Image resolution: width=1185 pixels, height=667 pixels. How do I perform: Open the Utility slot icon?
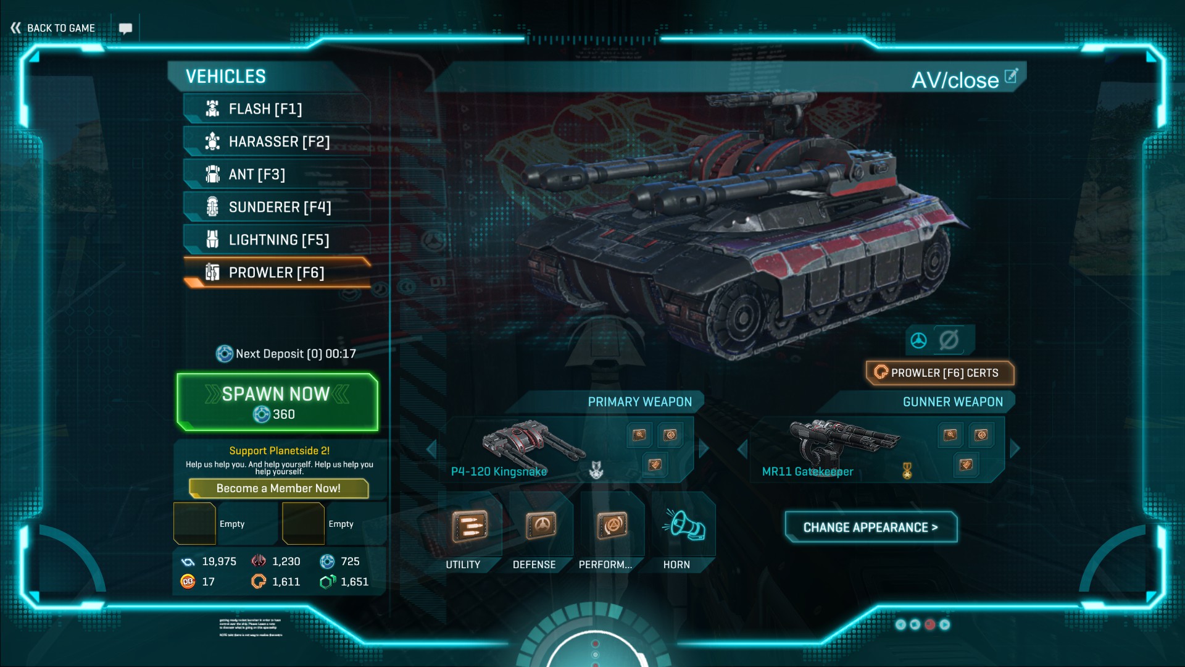470,526
